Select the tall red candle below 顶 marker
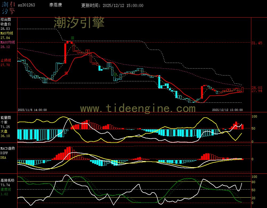This screenshot has height=208, width=267. (65, 53)
